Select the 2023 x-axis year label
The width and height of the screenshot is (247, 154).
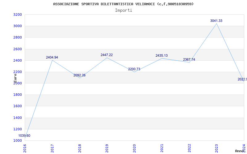click(217, 148)
